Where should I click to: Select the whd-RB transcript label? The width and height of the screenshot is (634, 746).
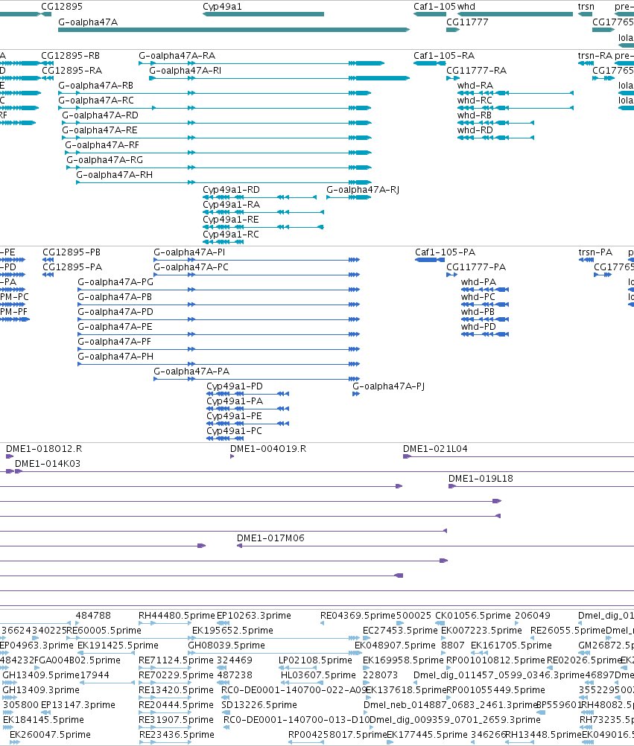pyautogui.click(x=475, y=115)
